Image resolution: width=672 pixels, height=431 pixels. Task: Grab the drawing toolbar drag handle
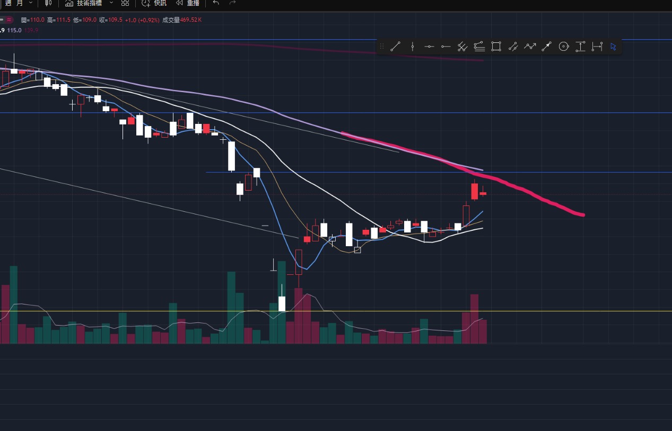[x=381, y=47]
